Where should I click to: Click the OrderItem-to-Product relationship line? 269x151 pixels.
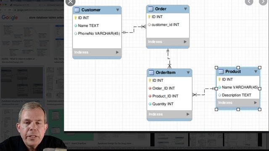click(204, 91)
